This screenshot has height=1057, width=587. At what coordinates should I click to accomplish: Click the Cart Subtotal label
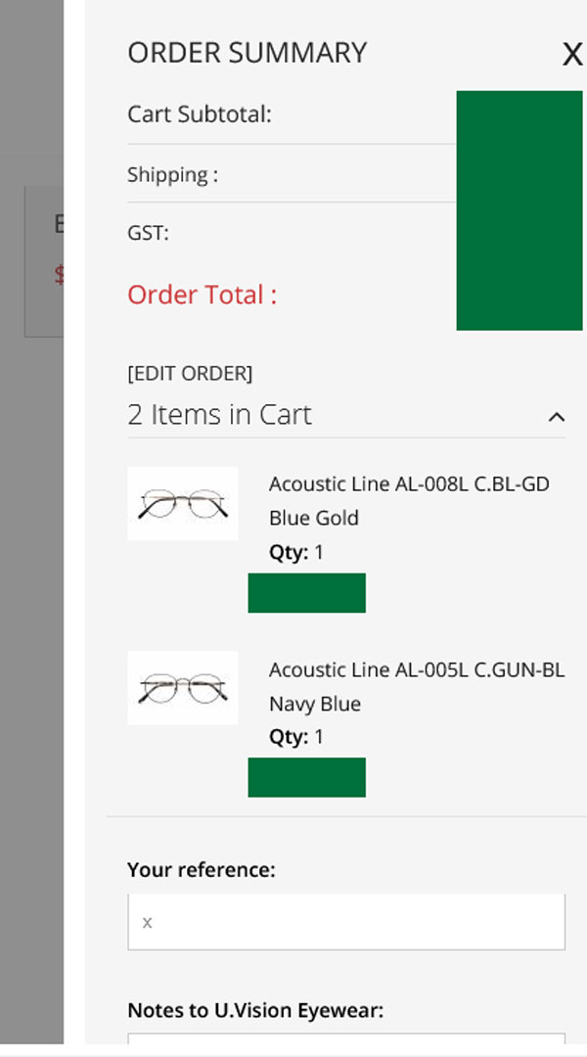click(200, 115)
